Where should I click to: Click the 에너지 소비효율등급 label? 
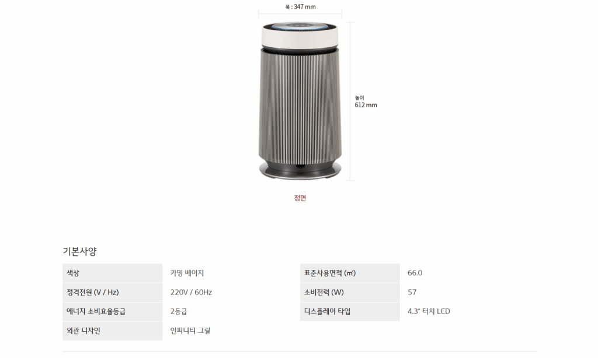[x=96, y=311]
